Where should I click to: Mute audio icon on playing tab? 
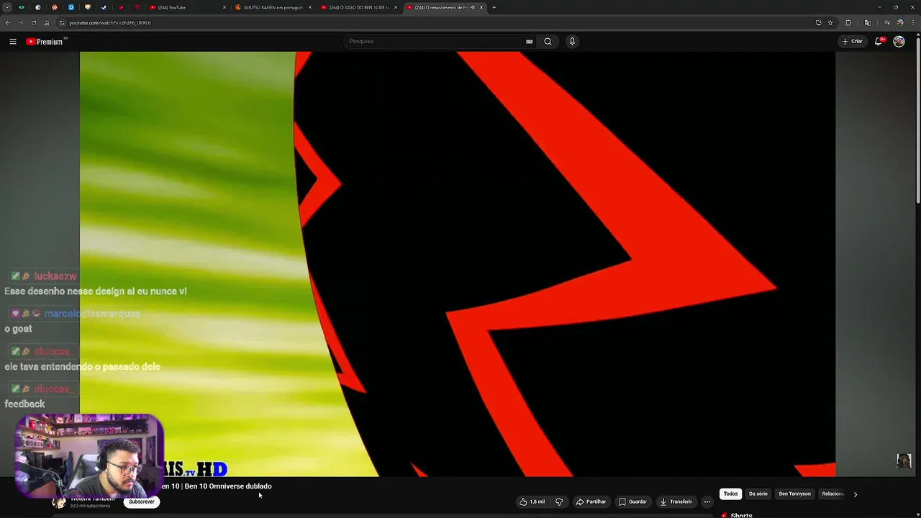(473, 7)
